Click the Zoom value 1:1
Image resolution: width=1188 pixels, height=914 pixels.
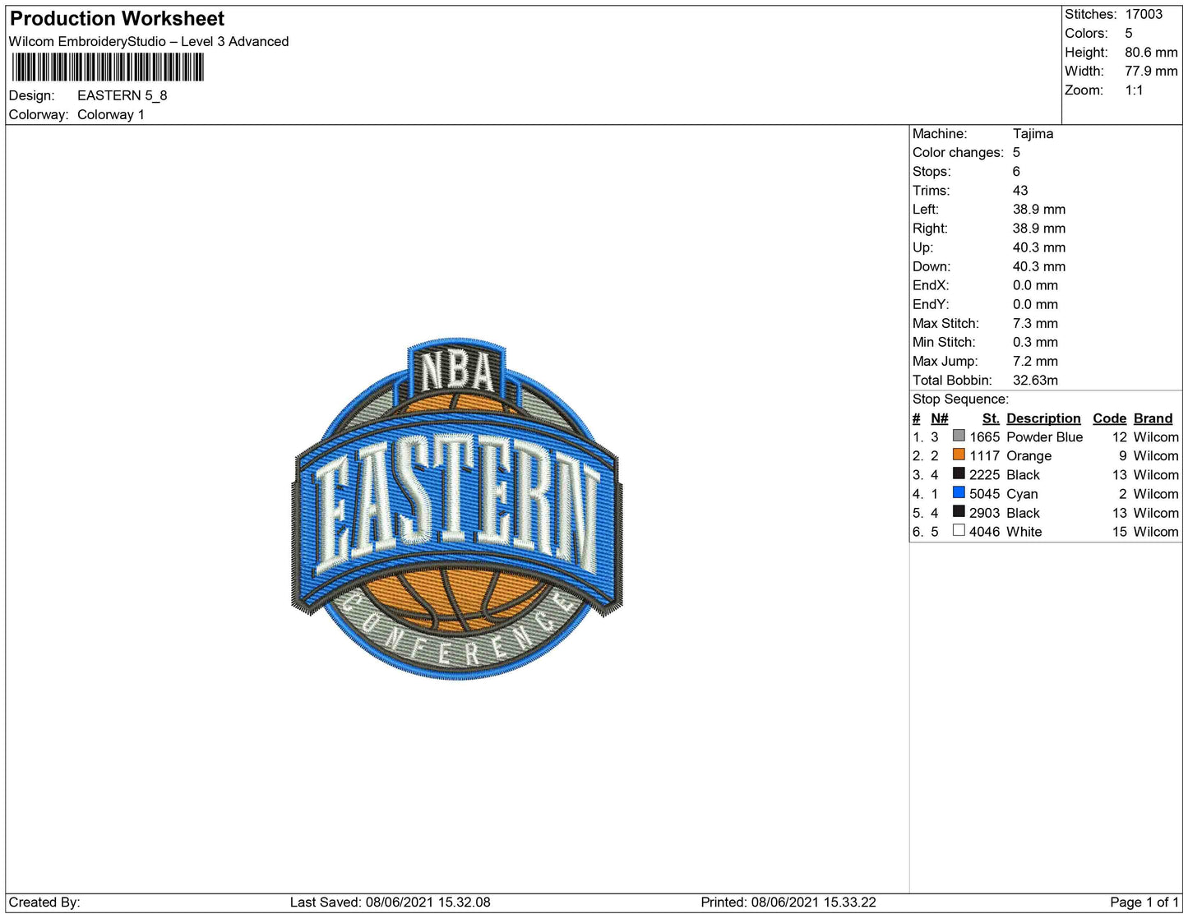[x=1134, y=90]
